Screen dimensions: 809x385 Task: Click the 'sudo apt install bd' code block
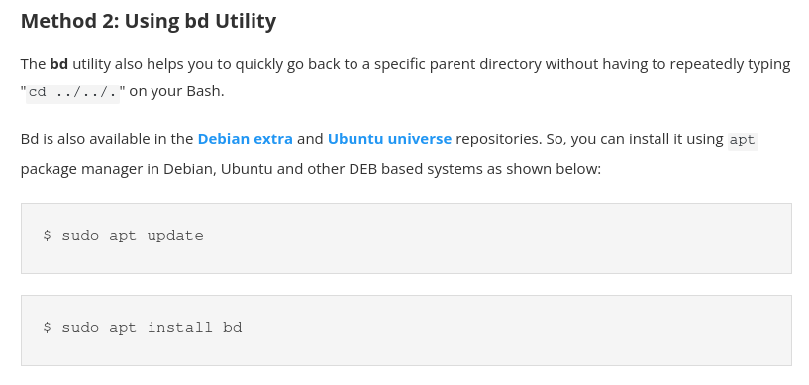tap(406, 331)
